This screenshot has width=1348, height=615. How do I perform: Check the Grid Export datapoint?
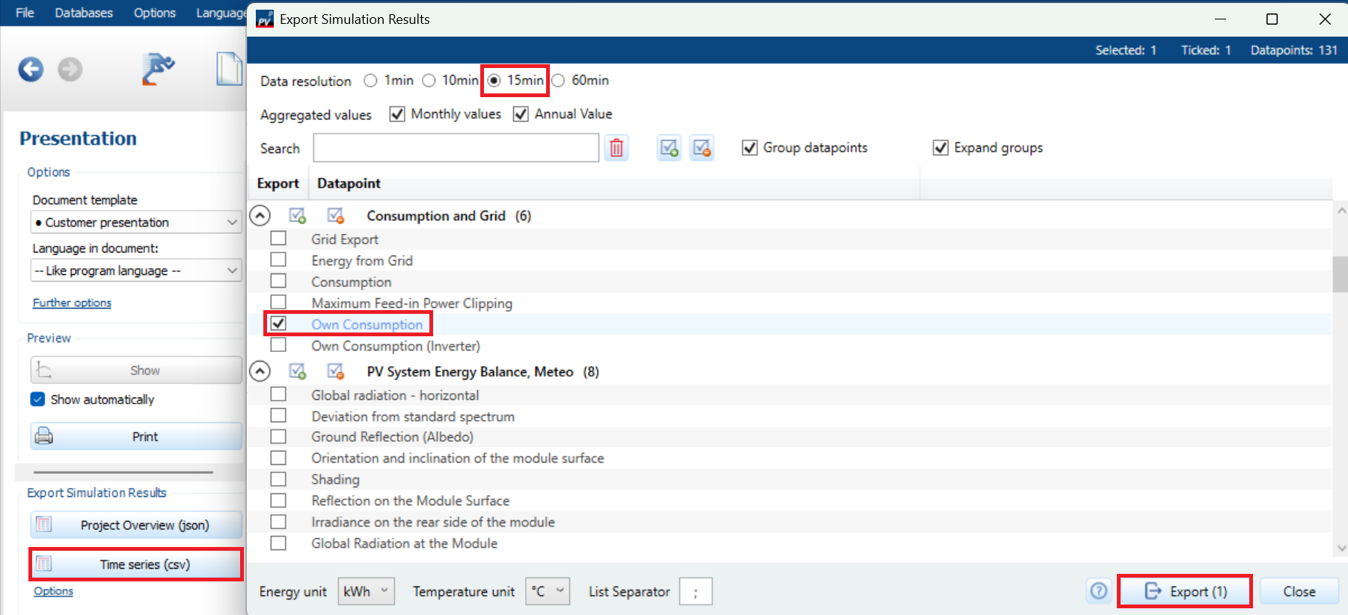(x=278, y=238)
